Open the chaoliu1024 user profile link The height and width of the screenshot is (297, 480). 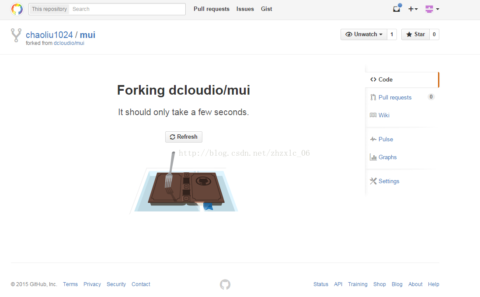point(49,35)
